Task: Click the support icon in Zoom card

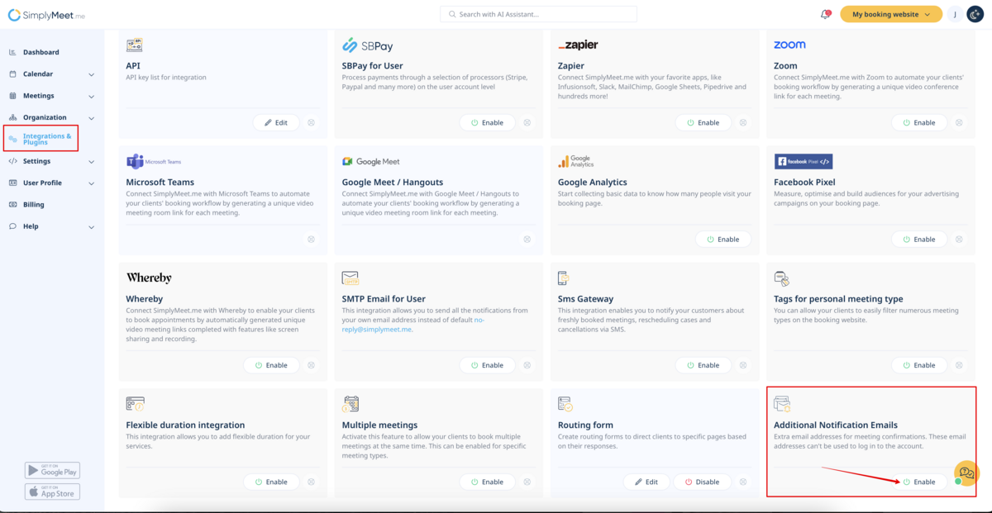Action: click(959, 122)
